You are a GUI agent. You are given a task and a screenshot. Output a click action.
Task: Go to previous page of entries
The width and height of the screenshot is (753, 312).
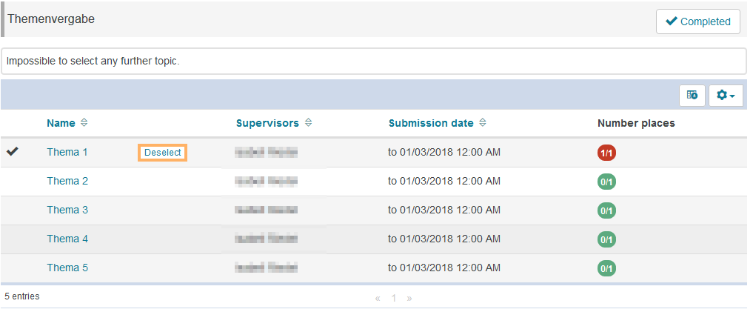tap(378, 298)
